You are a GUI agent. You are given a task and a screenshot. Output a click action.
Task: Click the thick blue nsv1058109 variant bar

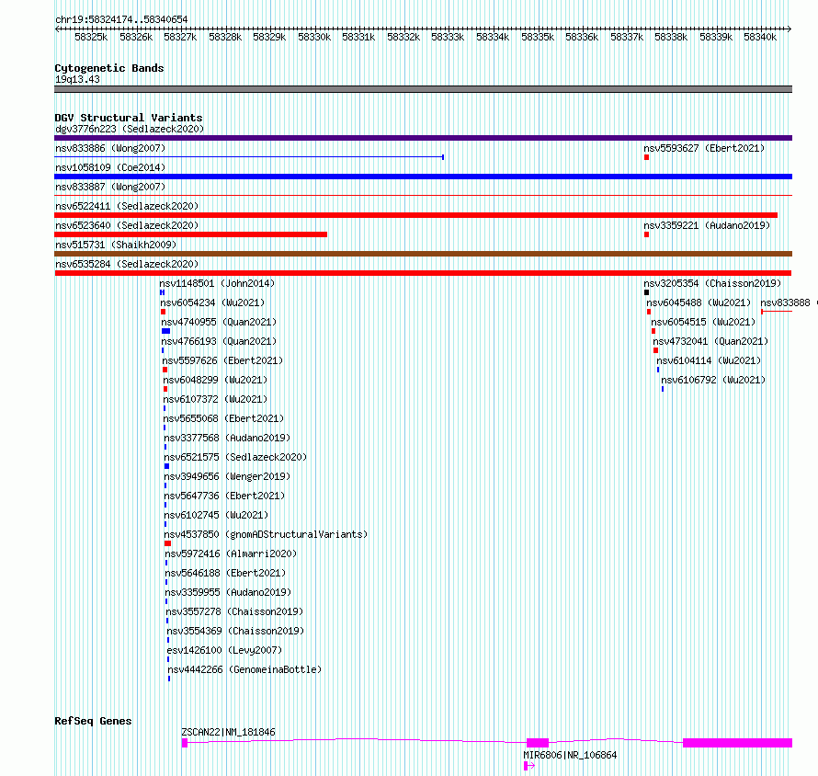click(423, 177)
